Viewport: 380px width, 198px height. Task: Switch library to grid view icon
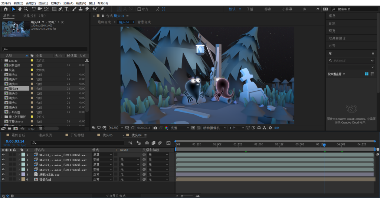click(367, 74)
